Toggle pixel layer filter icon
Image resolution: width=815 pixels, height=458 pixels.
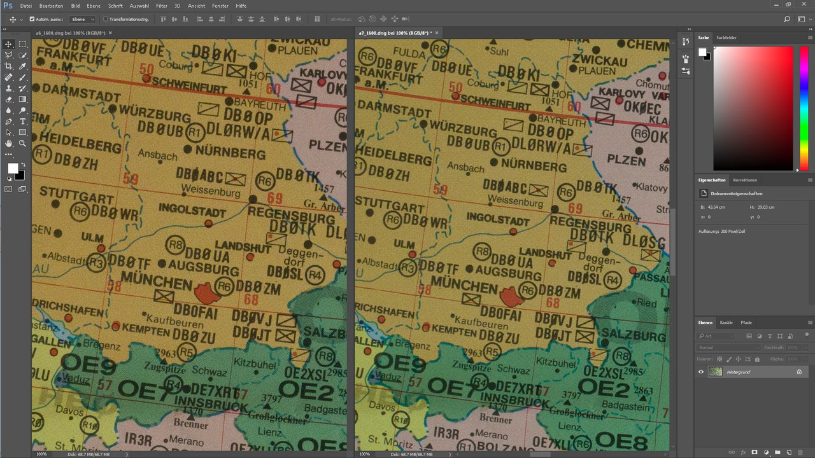749,336
